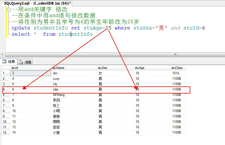Click the results grid icon on 结果 tab
Viewport: 225px width, 145px height.
tap(4, 62)
